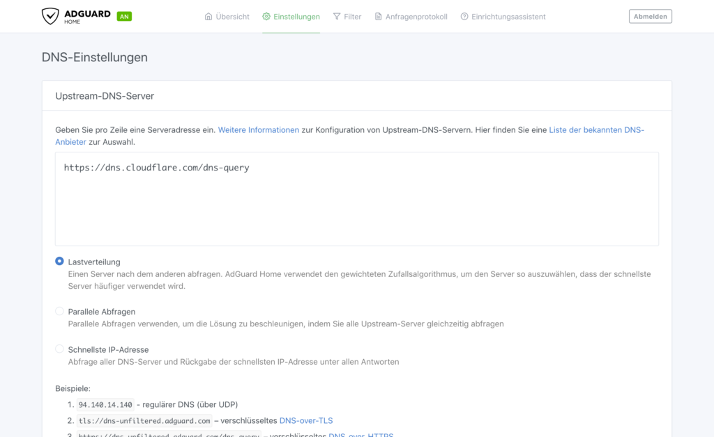Open the Weitere Informationen link

pos(259,130)
